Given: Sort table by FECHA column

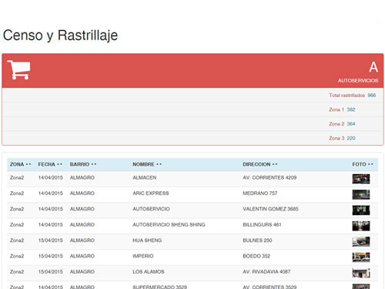Looking at the screenshot, I should click(50, 164).
